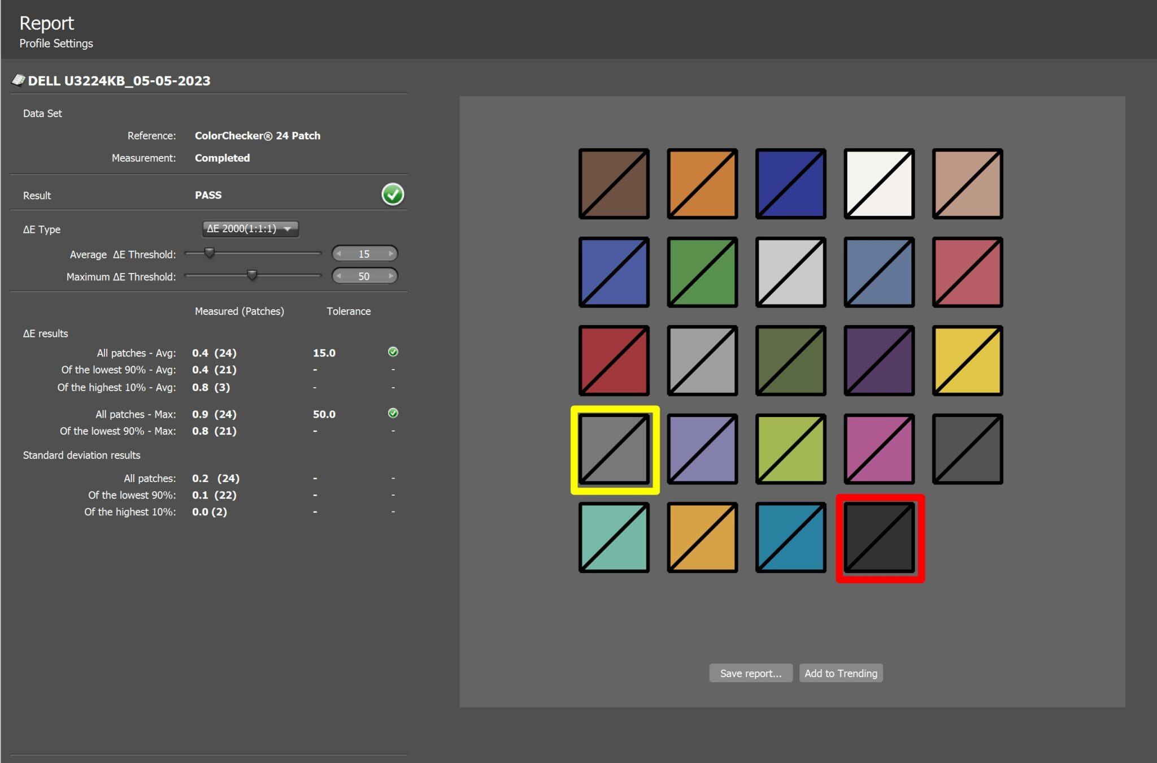This screenshot has width=1157, height=763.
Task: Click the Maximum ΔE Threshold slider handle
Action: (x=252, y=275)
